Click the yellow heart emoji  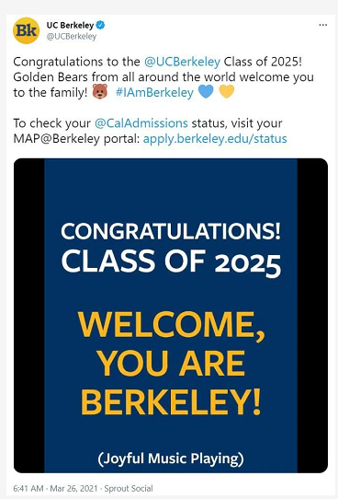pyautogui.click(x=227, y=92)
